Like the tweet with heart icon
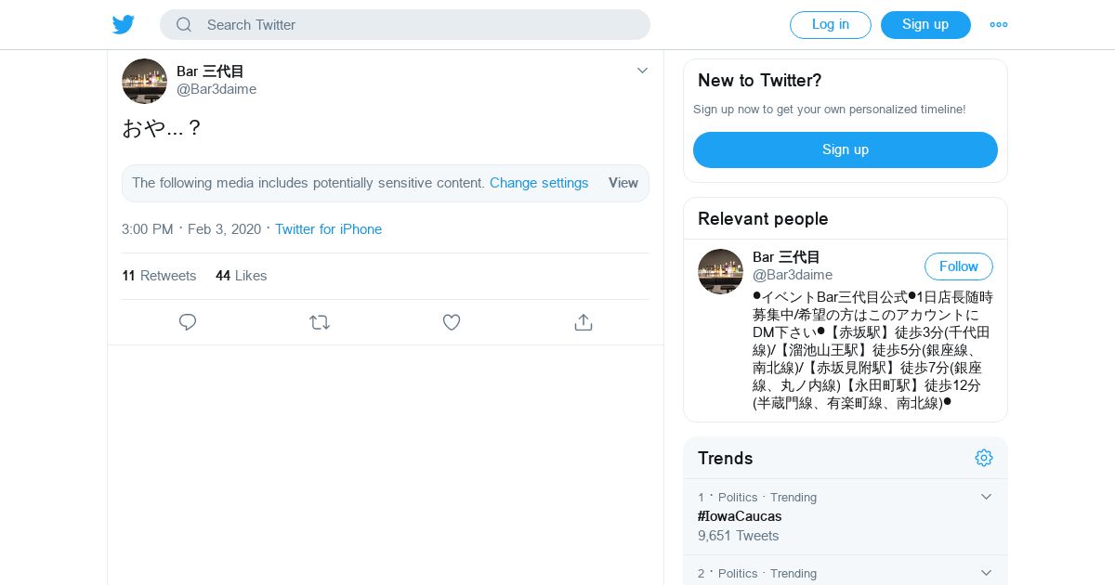The height and width of the screenshot is (585, 1115). click(x=452, y=322)
